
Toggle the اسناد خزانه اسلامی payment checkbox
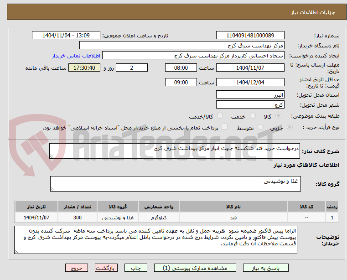(x=224, y=127)
